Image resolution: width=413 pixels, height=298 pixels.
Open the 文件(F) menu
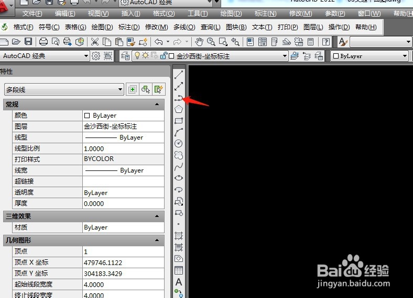point(32,13)
